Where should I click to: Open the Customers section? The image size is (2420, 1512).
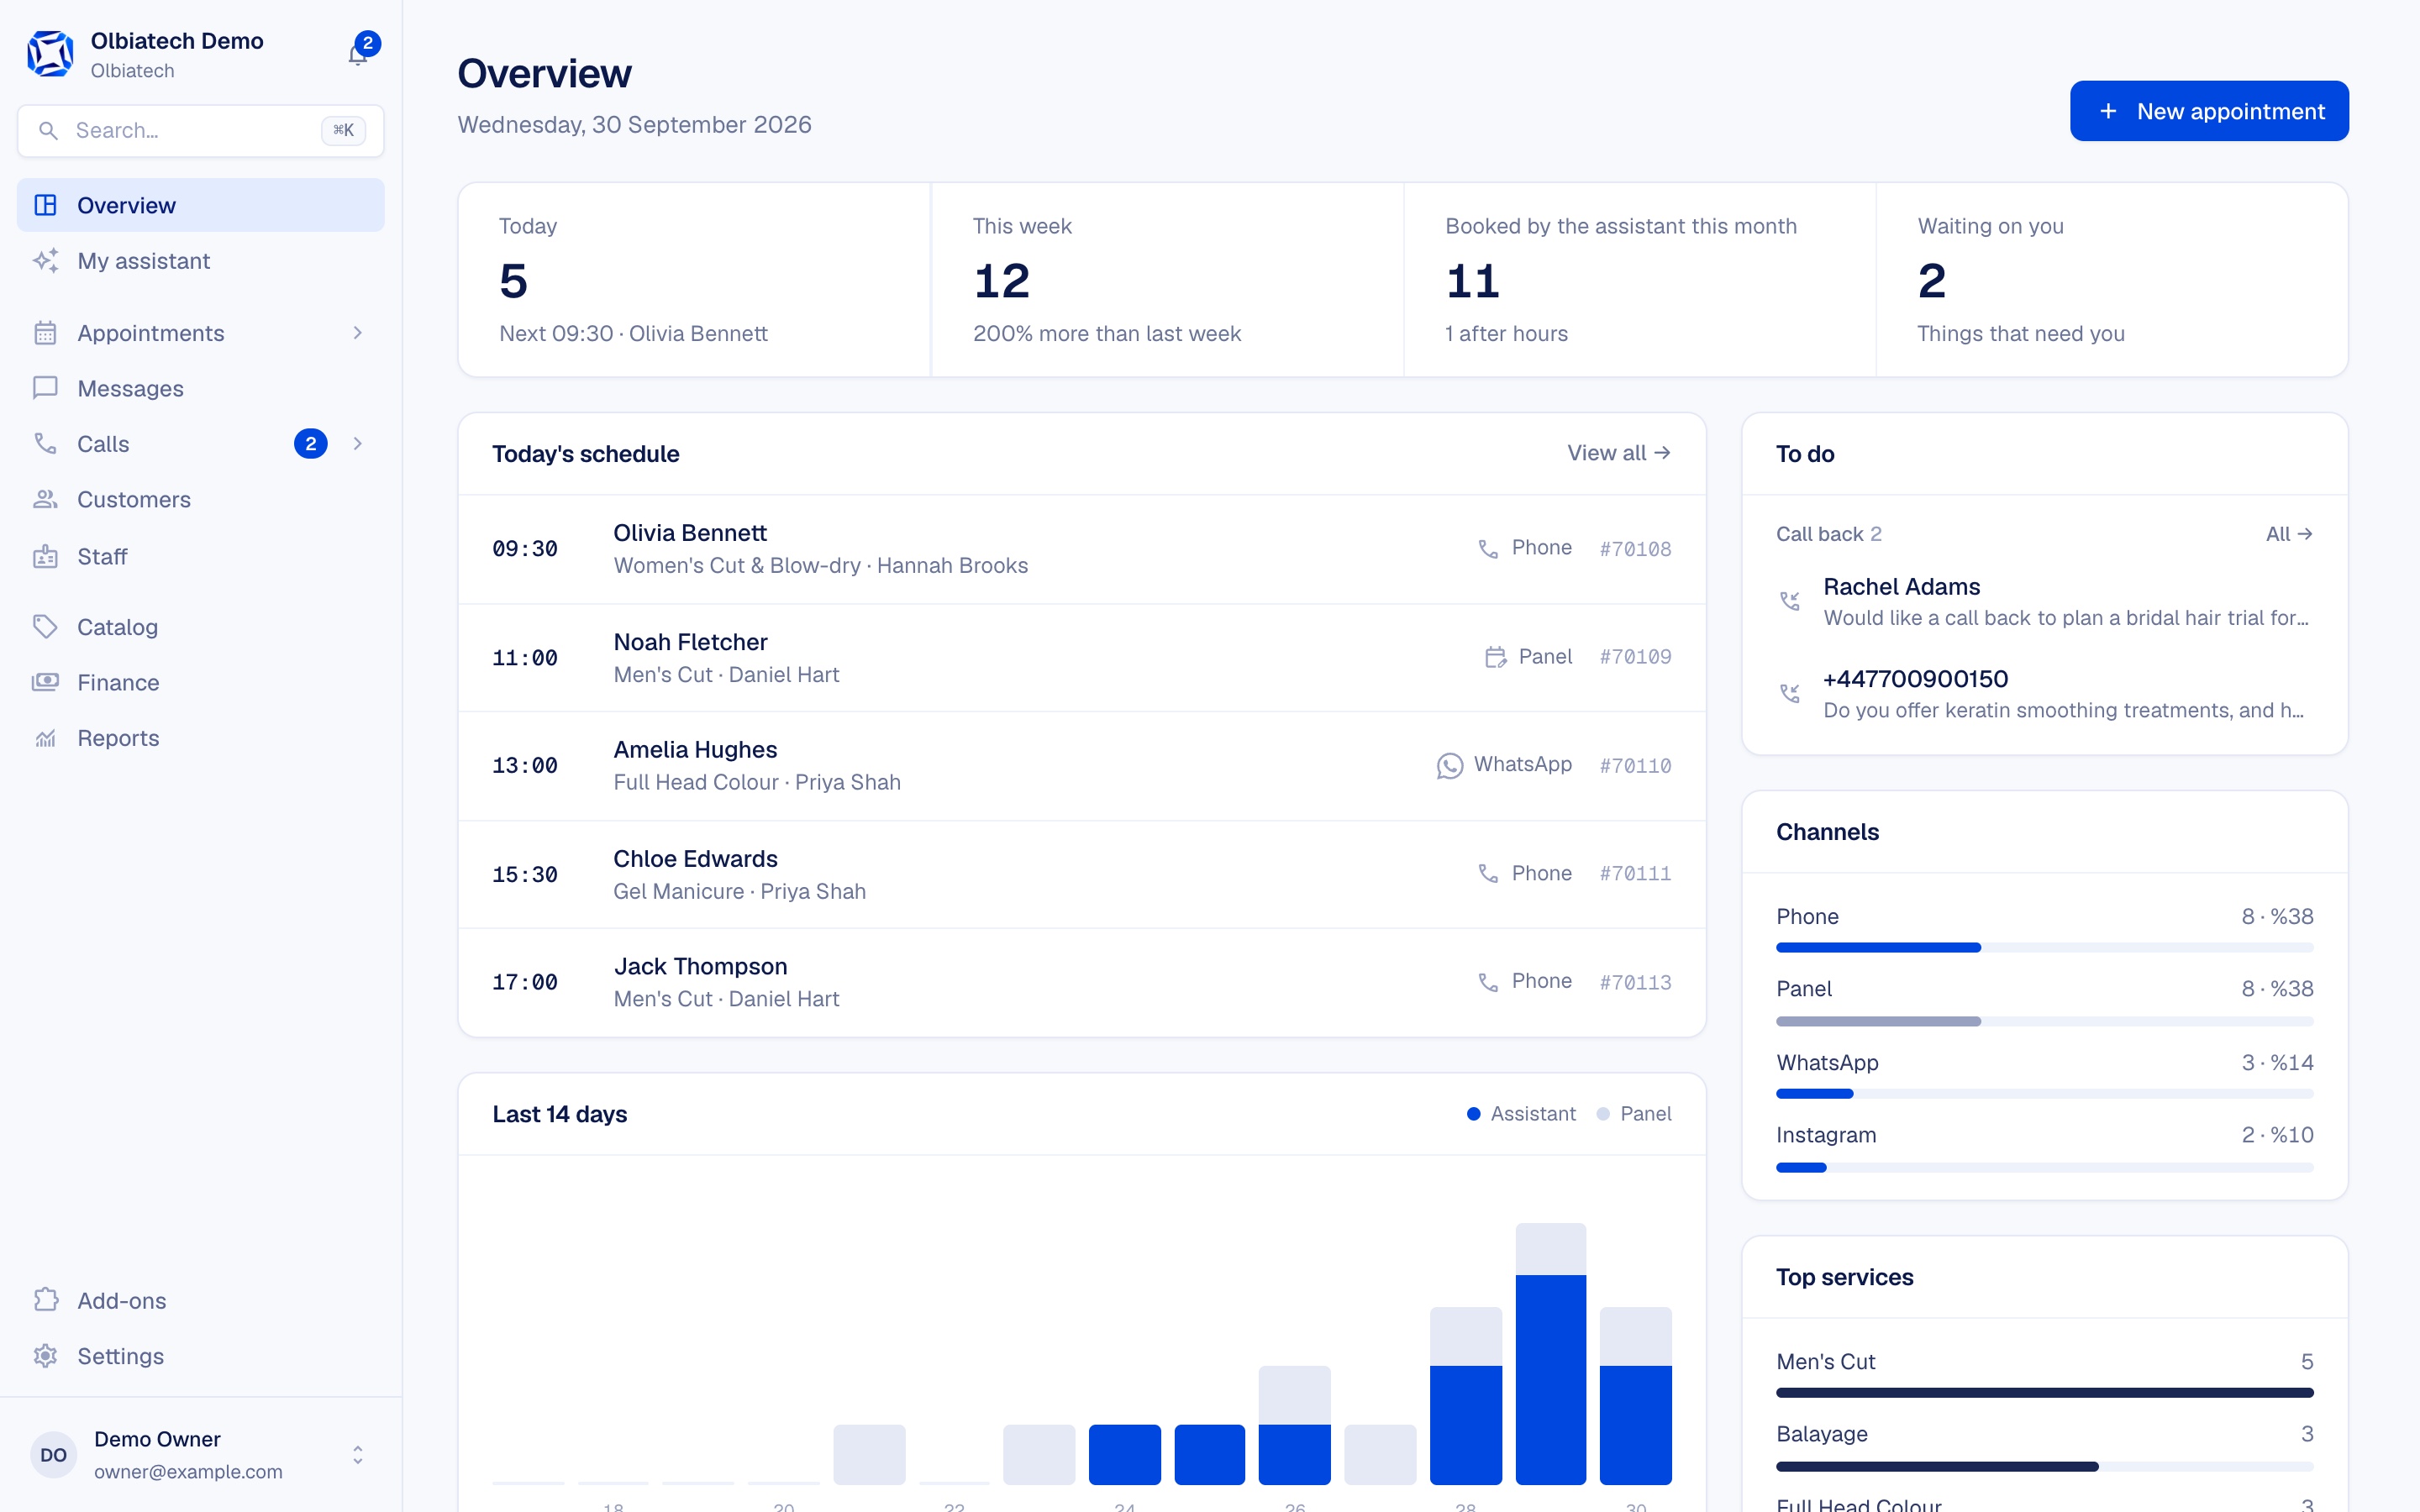pos(200,499)
